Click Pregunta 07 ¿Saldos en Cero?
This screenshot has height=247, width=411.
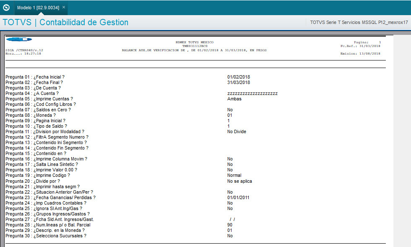[38, 110]
